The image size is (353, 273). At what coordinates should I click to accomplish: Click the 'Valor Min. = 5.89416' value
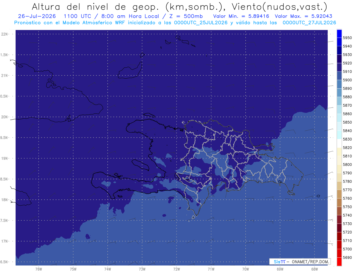coord(241,16)
